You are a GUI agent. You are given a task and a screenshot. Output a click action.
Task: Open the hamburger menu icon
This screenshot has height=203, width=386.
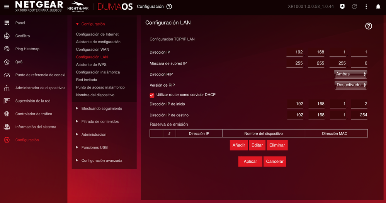coord(7,7)
